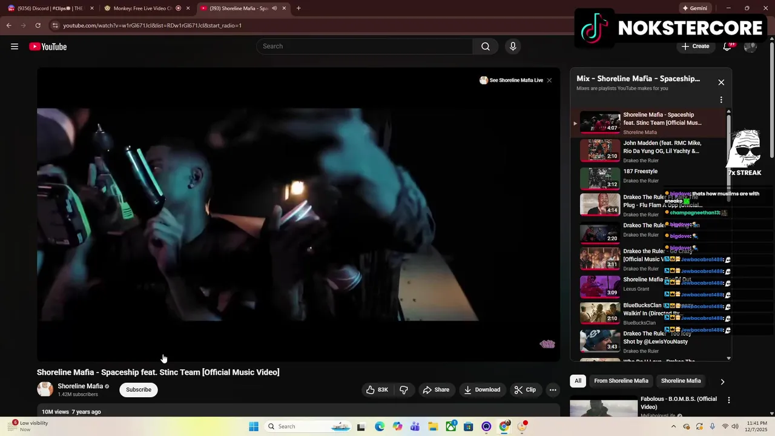Open the Low visibility weather widget
This screenshot has width=775, height=436.
28,426
